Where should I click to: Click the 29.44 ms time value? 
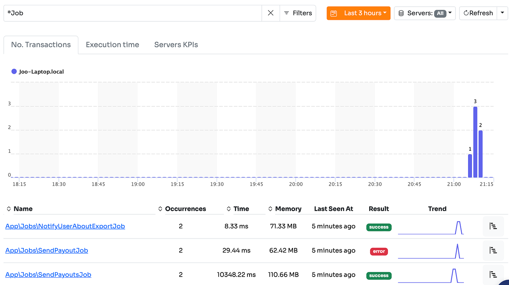(236, 250)
